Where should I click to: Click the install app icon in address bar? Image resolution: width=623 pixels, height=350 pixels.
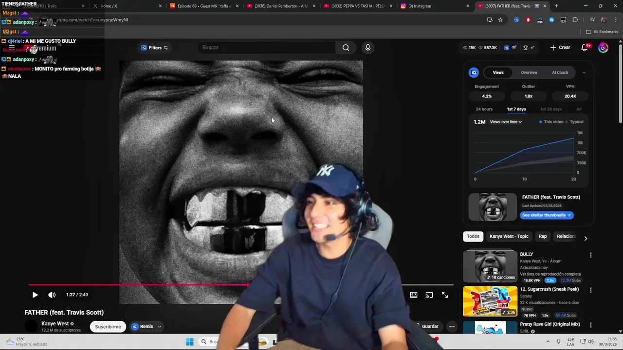click(490, 20)
